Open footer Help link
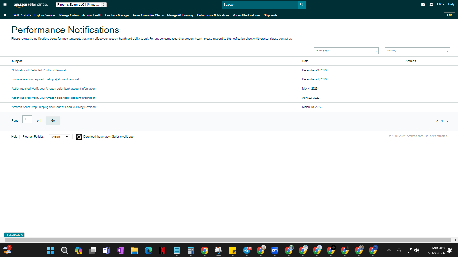The image size is (458, 257). [14, 137]
